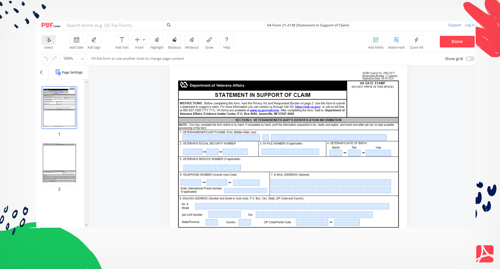This screenshot has width=500, height=269.
Task: Open Page Settings
Action: [69, 72]
